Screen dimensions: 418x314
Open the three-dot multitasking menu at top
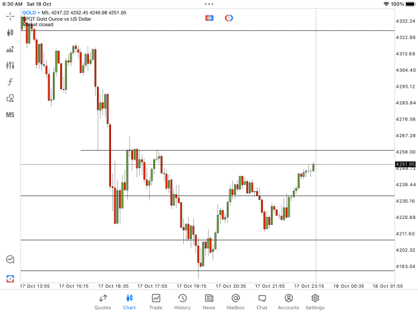click(x=209, y=4)
